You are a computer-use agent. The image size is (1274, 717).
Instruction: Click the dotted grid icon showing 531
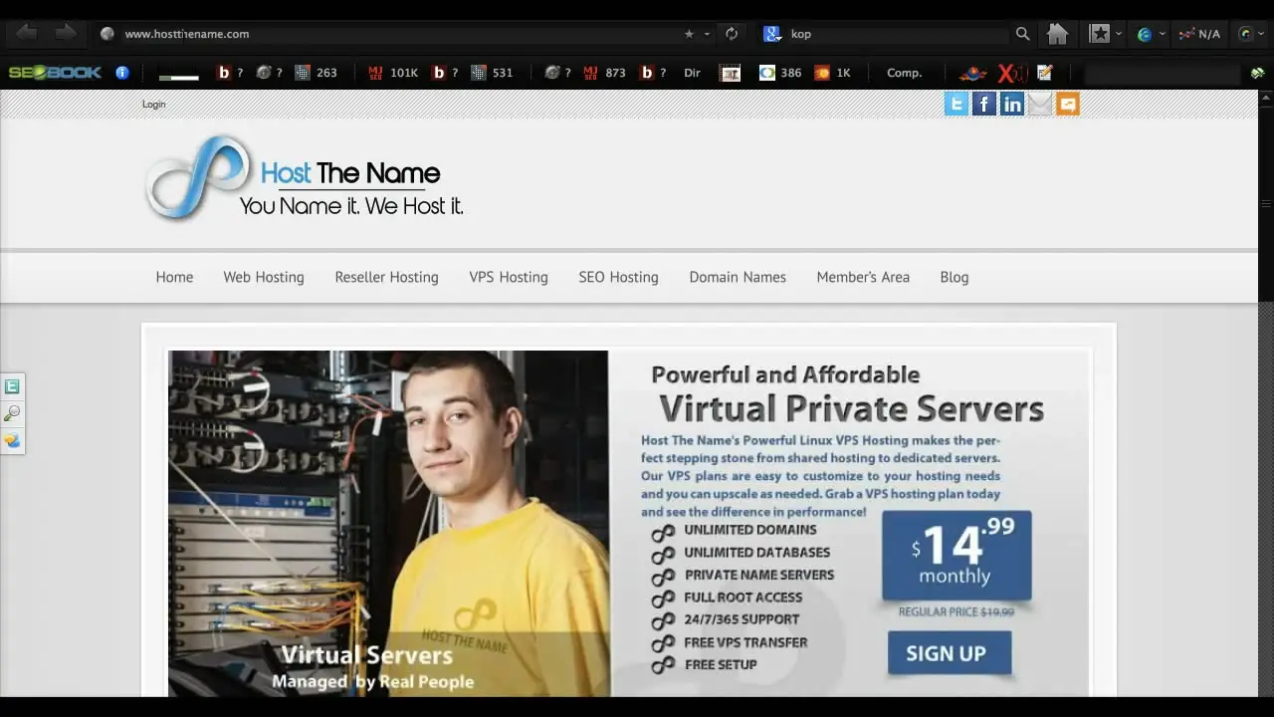(479, 73)
